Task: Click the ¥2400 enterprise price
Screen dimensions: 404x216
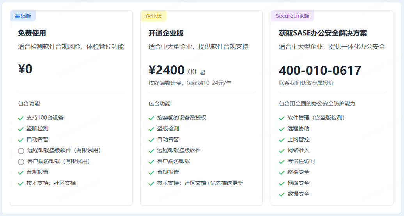Action: pos(167,70)
